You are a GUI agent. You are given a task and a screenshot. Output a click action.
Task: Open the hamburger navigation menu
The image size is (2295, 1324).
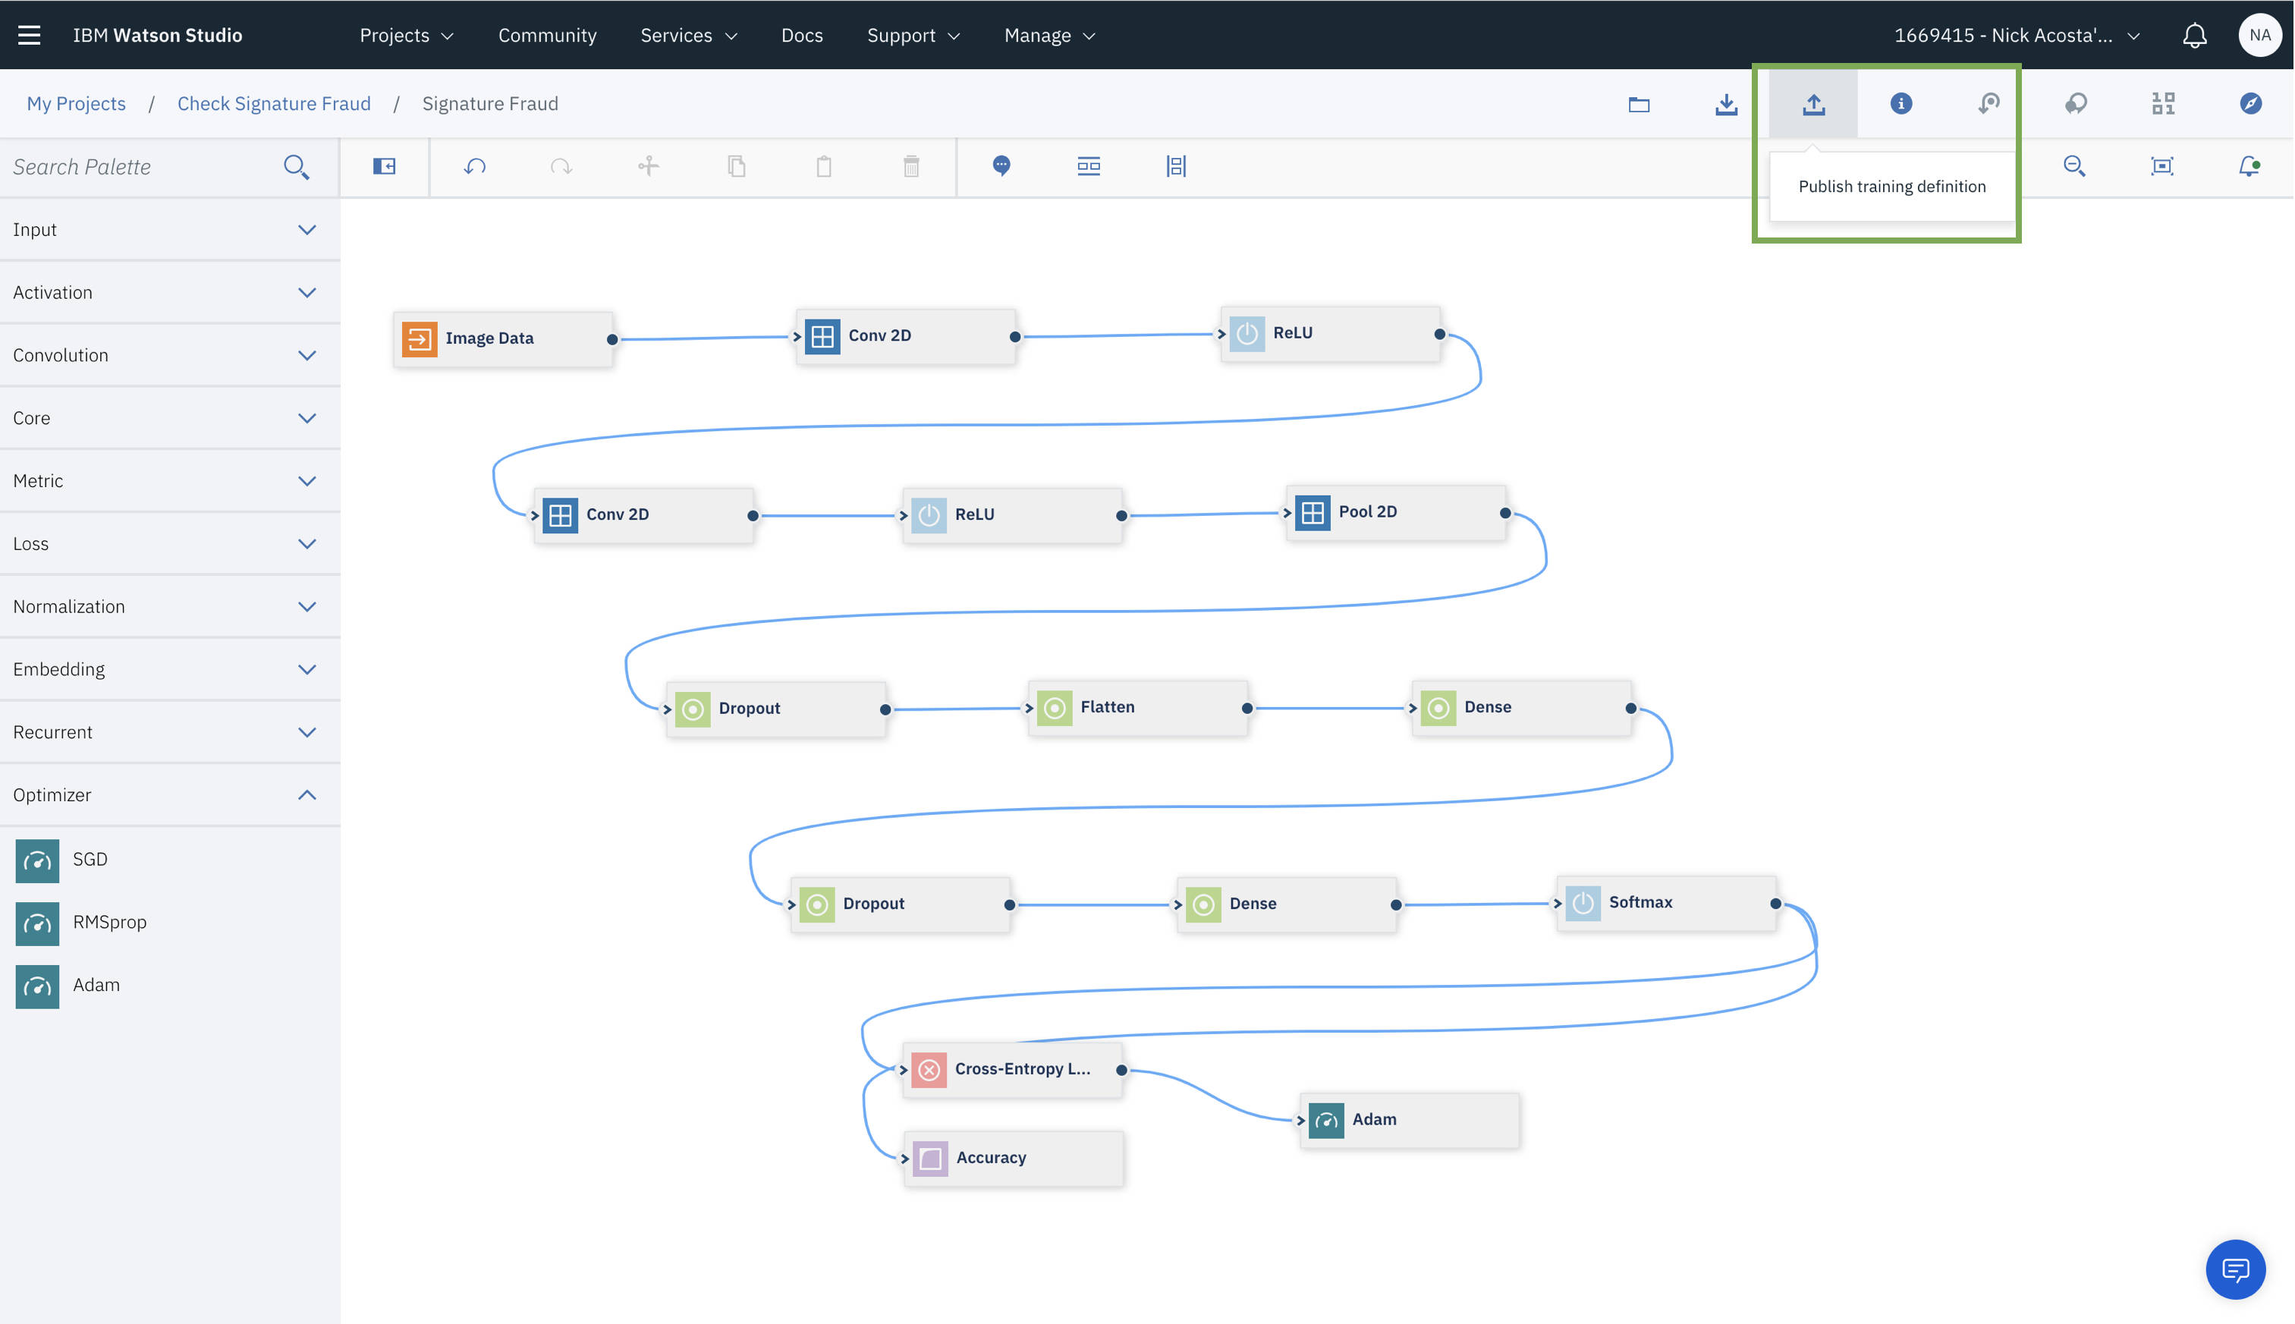tap(29, 35)
